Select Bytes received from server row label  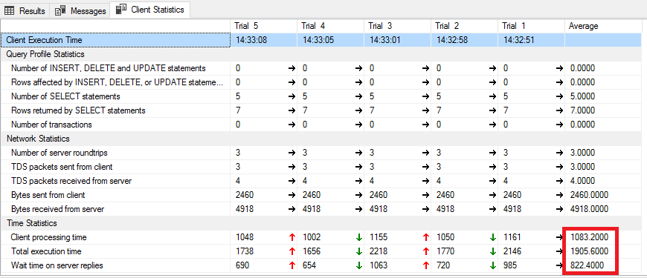pos(58,209)
